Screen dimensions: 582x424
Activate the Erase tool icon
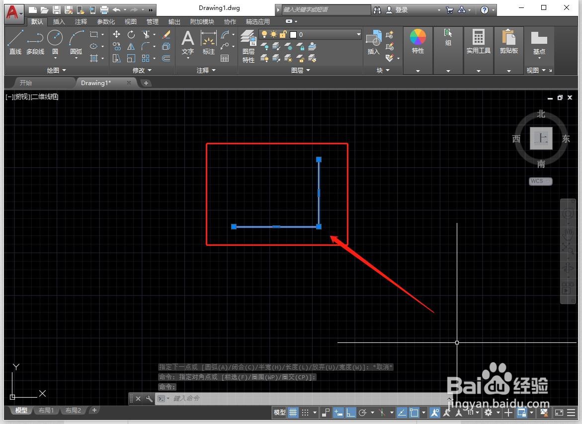point(166,34)
